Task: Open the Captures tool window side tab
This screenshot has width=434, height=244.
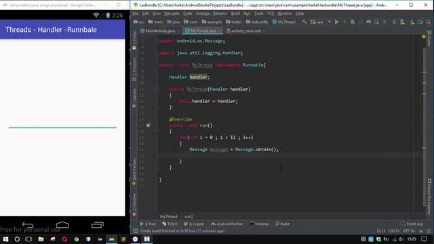Action: coord(134,98)
